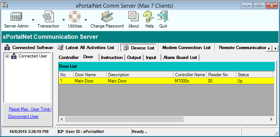Viewport: 280px width, 137px height.
Task: Switch to Modem Connection List tab
Action: tap(187, 48)
